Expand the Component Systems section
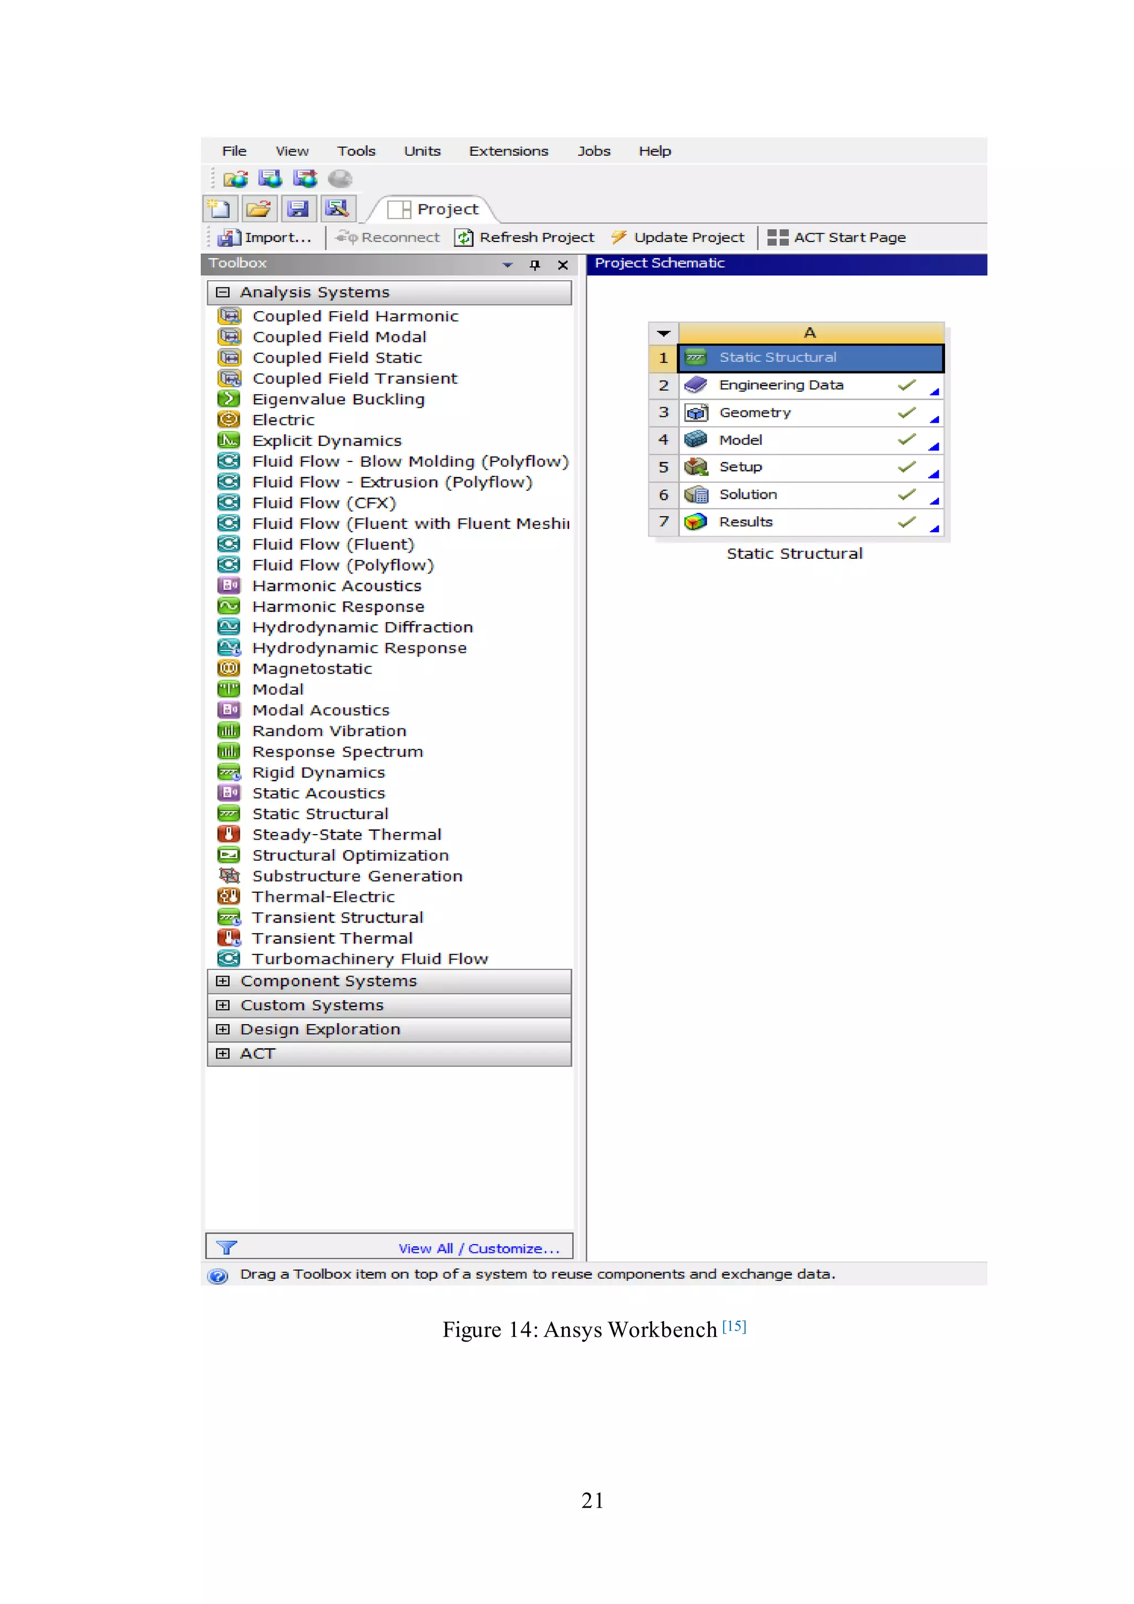This screenshot has width=1134, height=1604. tap(223, 981)
